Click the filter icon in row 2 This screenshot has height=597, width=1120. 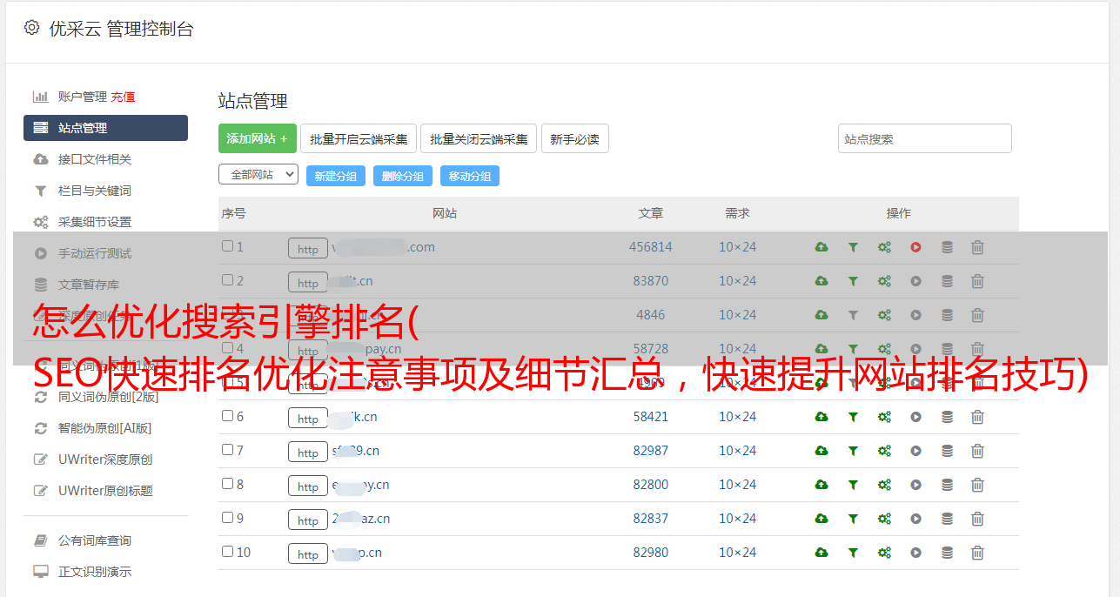click(x=853, y=281)
